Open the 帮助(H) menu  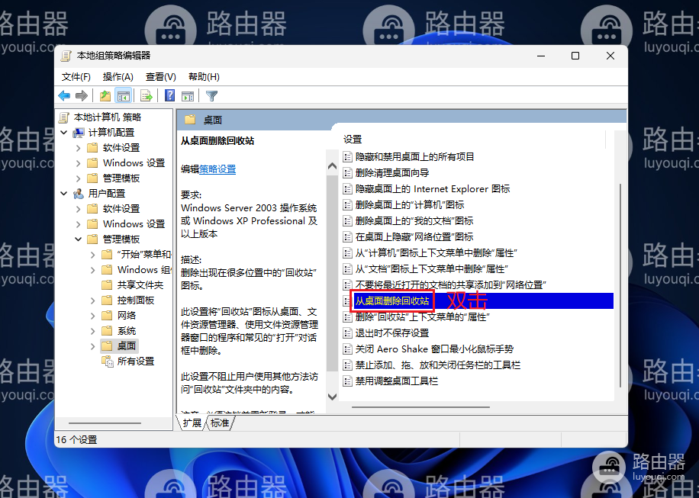coord(204,77)
